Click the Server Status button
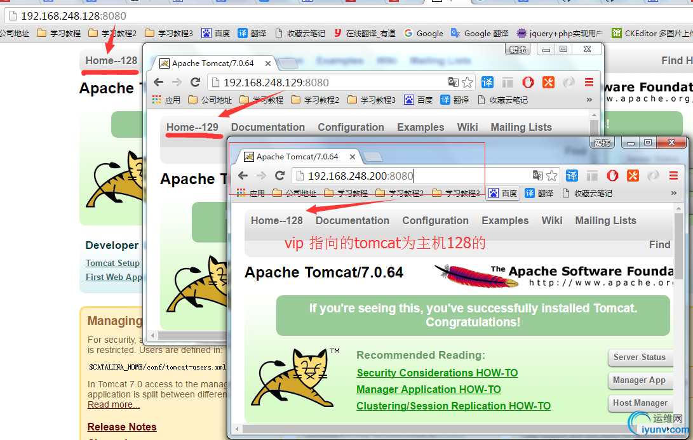 pyautogui.click(x=640, y=357)
